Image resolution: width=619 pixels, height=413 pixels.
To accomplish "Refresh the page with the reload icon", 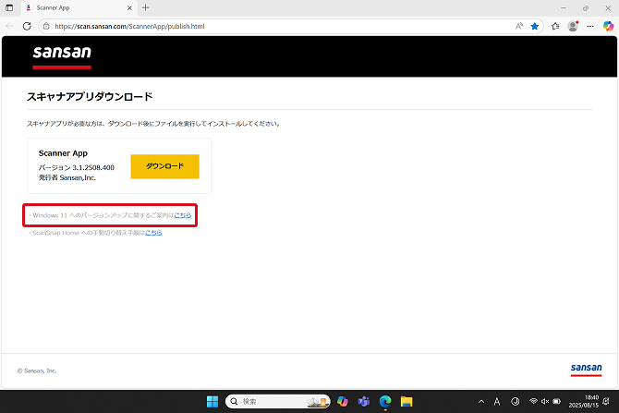I will tap(27, 27).
